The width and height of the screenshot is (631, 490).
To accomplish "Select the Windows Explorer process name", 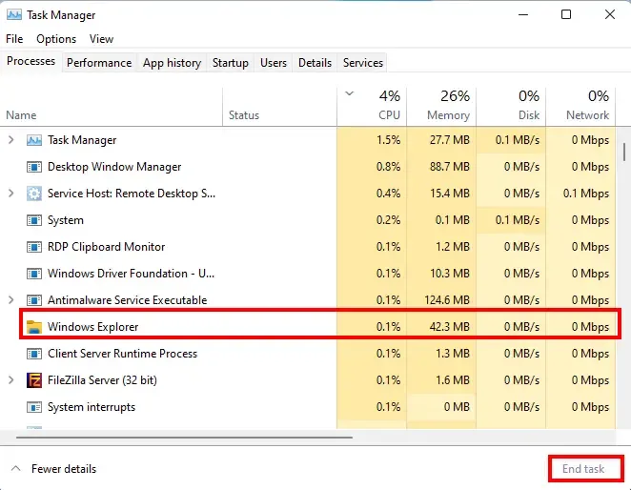I will pos(93,327).
